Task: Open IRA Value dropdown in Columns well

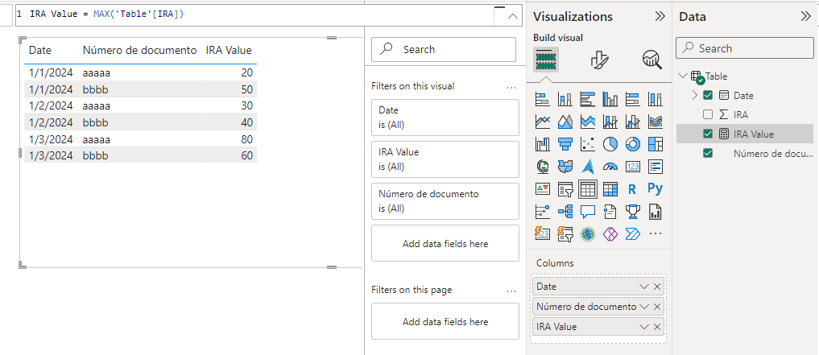Action: click(x=644, y=327)
